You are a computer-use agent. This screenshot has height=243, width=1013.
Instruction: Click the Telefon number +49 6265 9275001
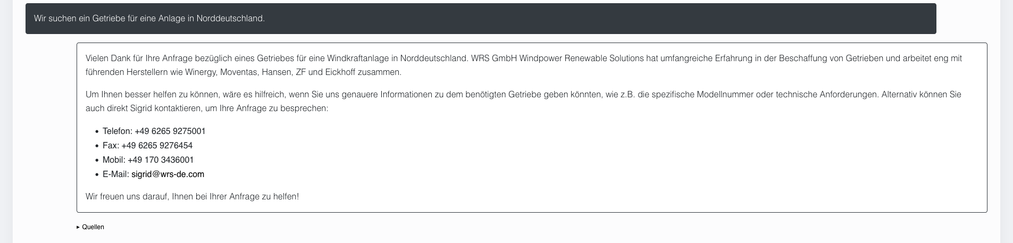coord(170,131)
